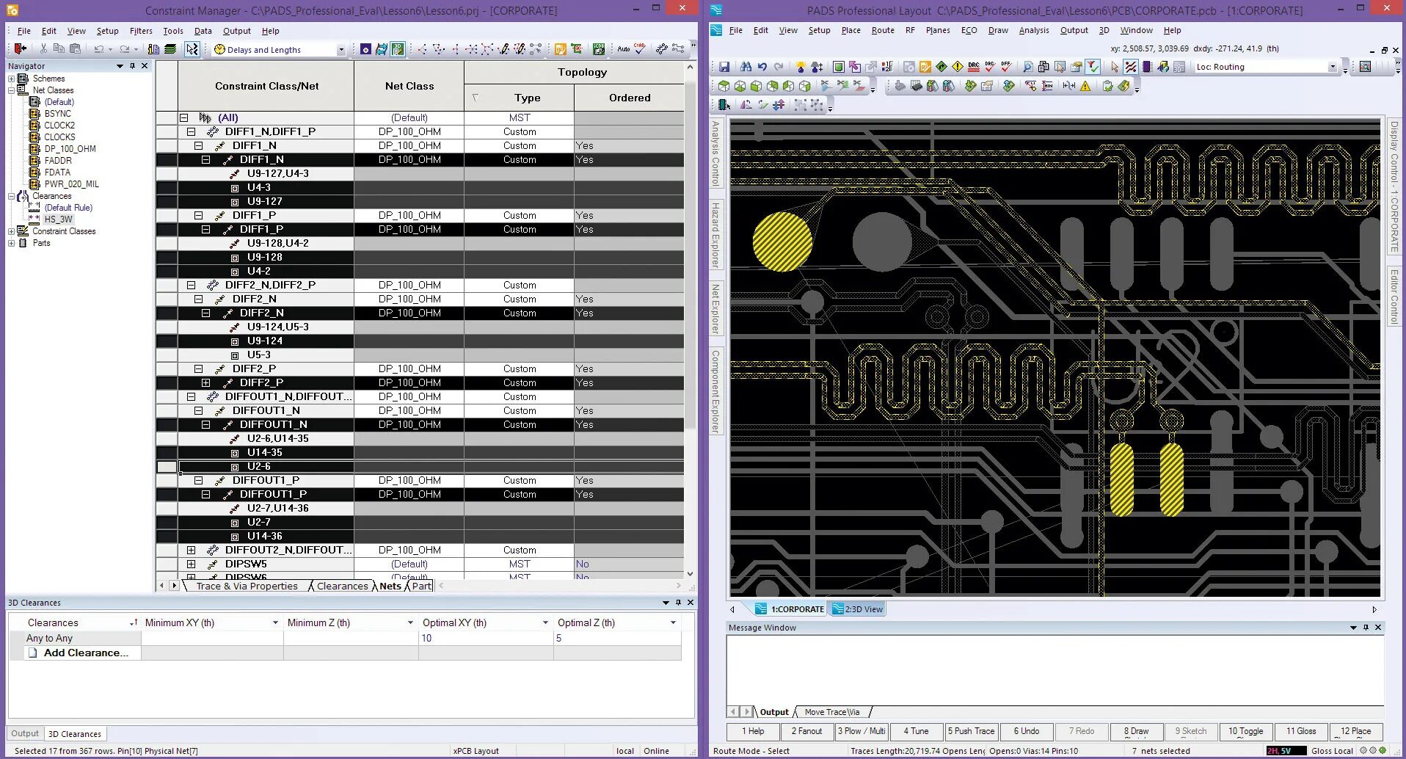Switch to the Move Trace\Via message tab

(831, 712)
